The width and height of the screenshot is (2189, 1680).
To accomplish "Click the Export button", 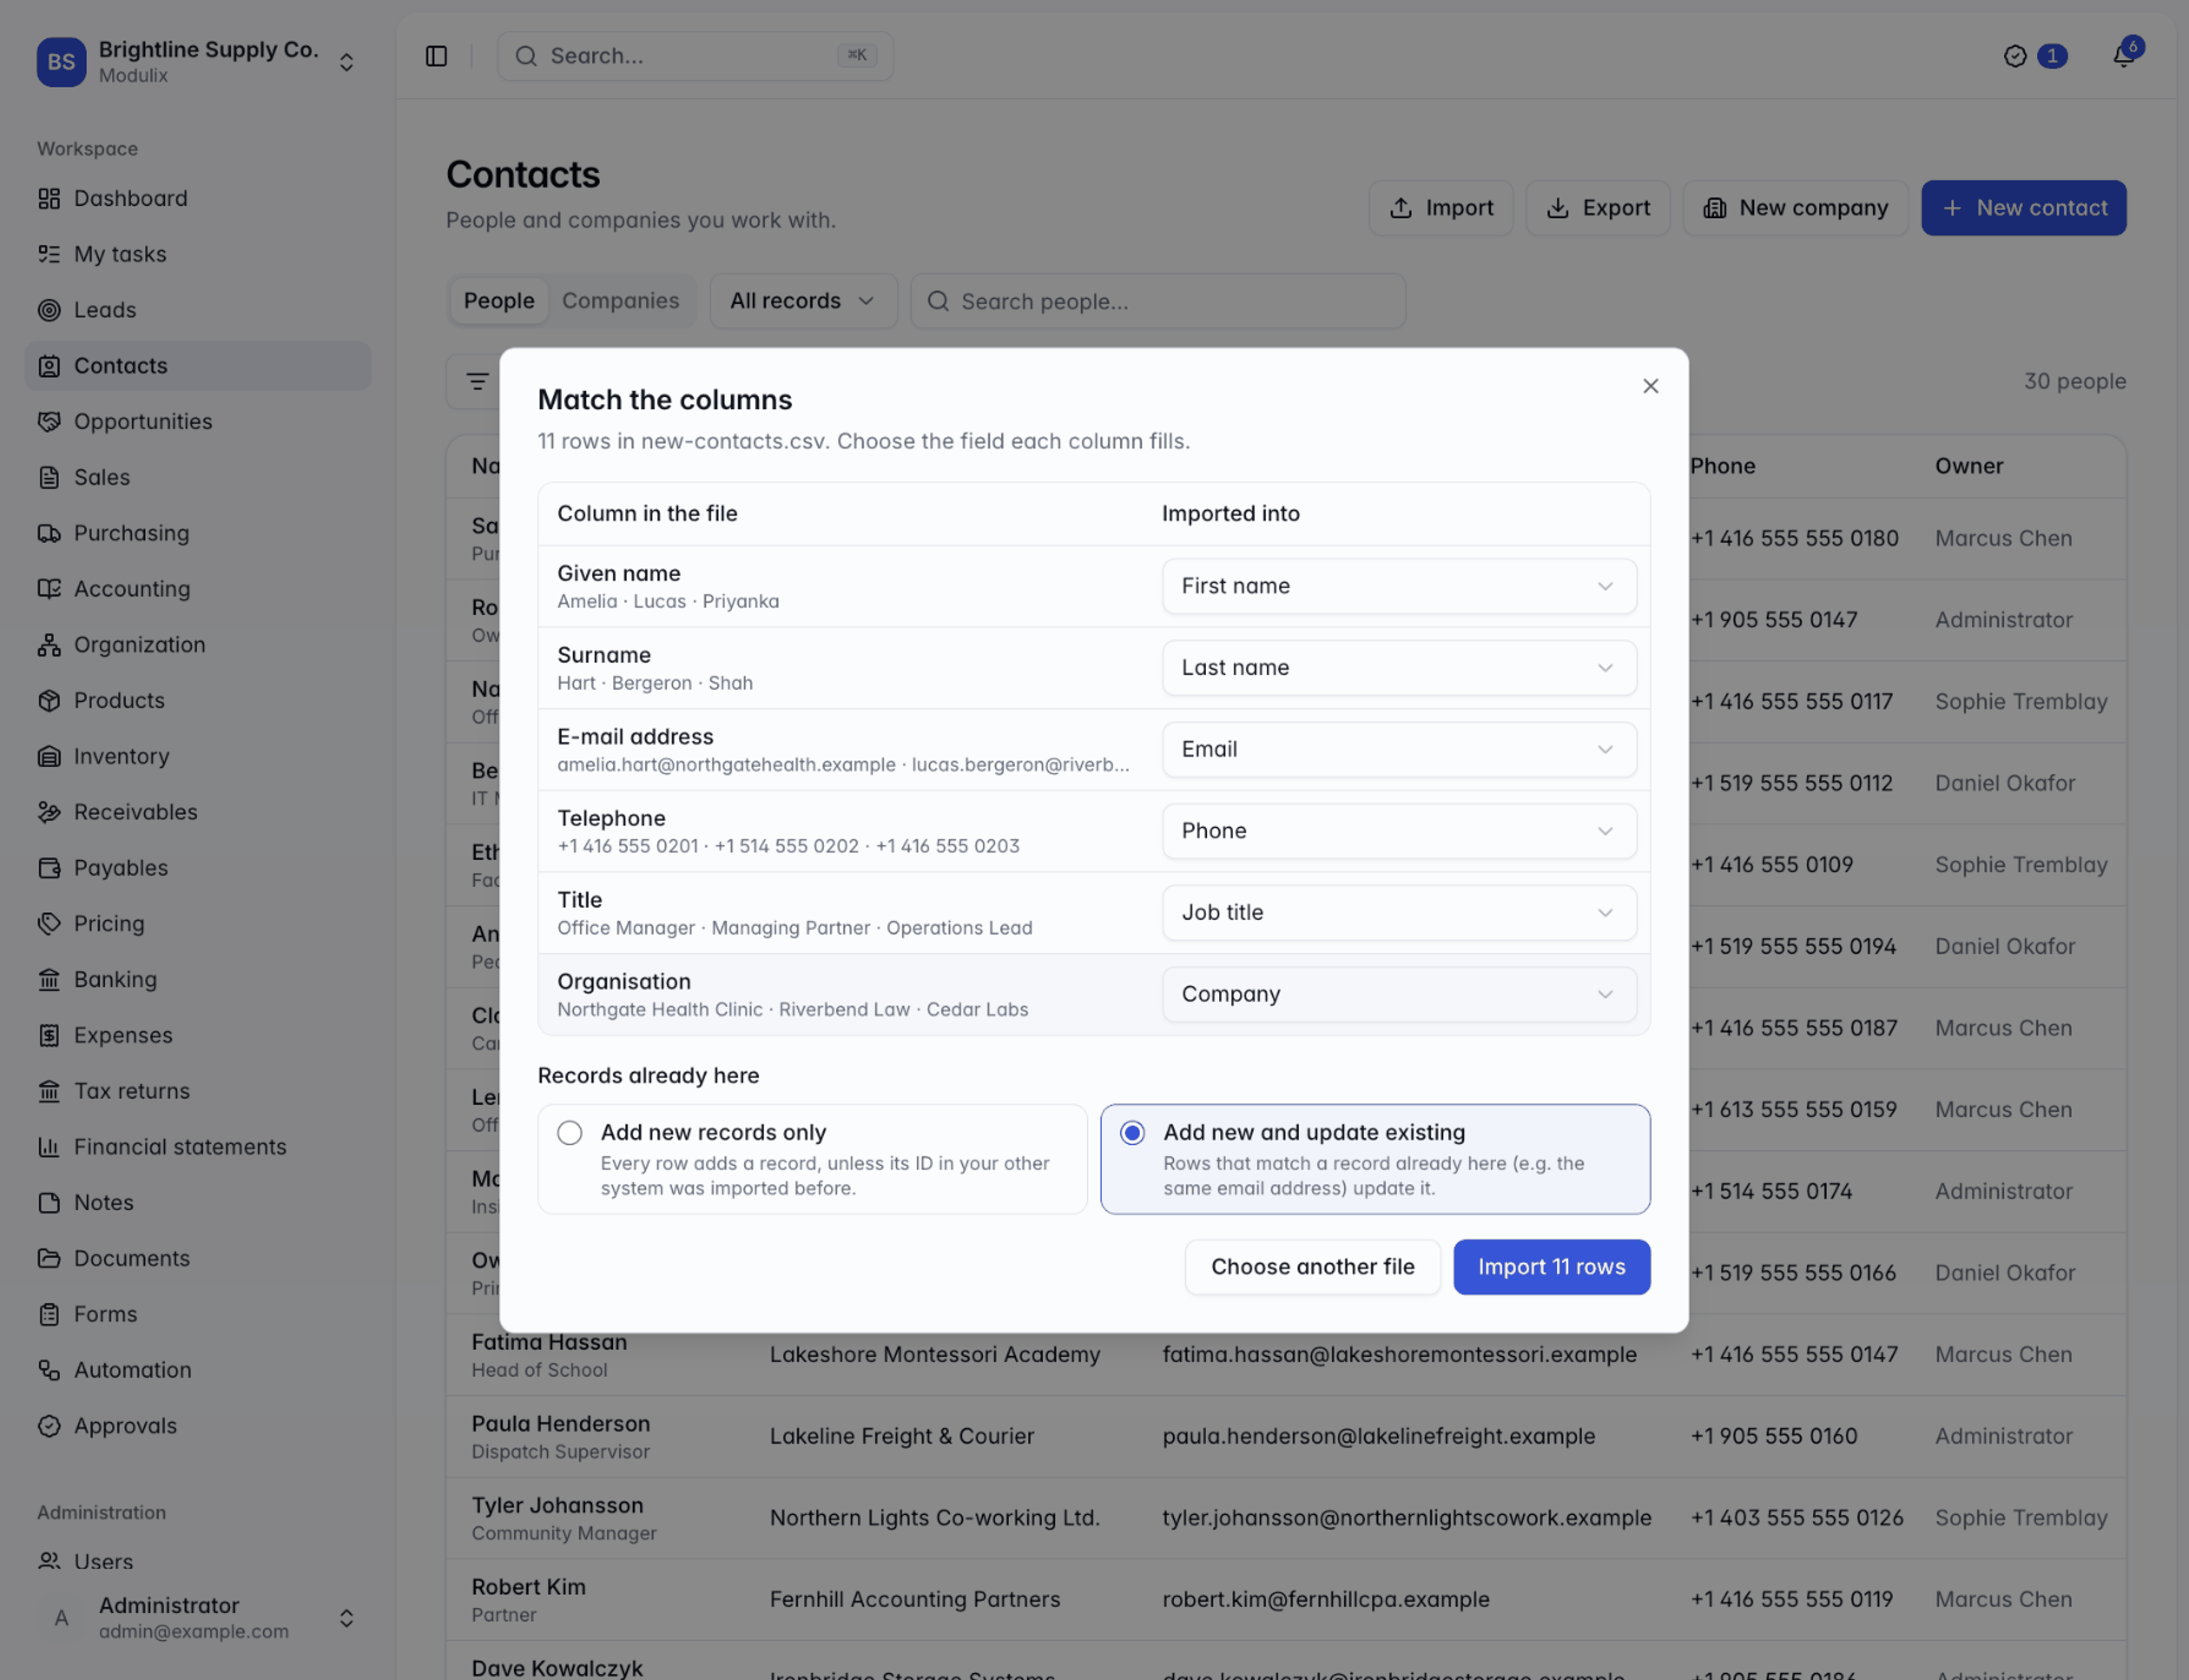I will 1597,208.
